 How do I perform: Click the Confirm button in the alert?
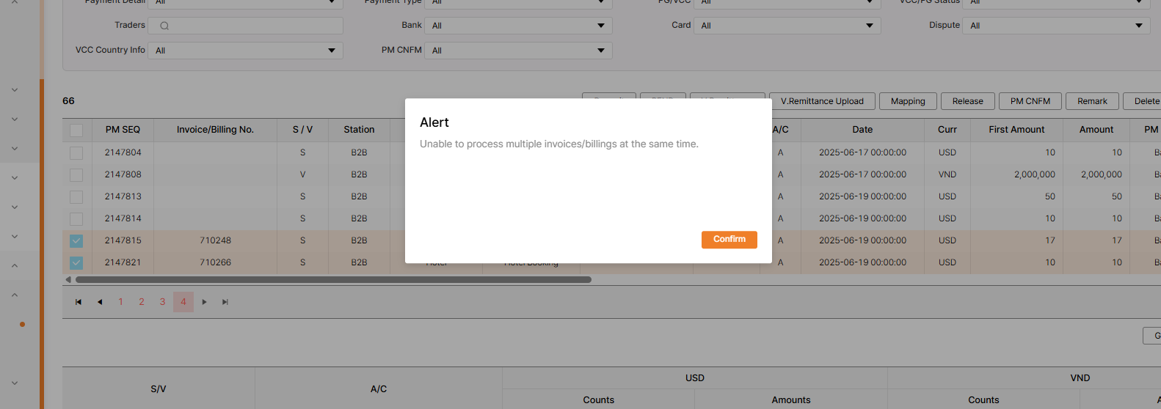(729, 240)
